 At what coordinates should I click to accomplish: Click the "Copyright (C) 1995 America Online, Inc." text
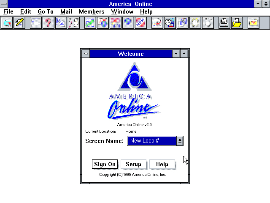pyautogui.click(x=132, y=175)
